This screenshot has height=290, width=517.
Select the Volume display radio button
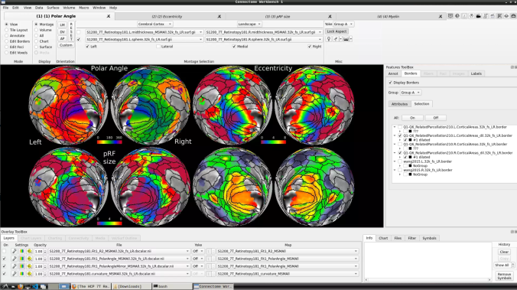click(36, 30)
